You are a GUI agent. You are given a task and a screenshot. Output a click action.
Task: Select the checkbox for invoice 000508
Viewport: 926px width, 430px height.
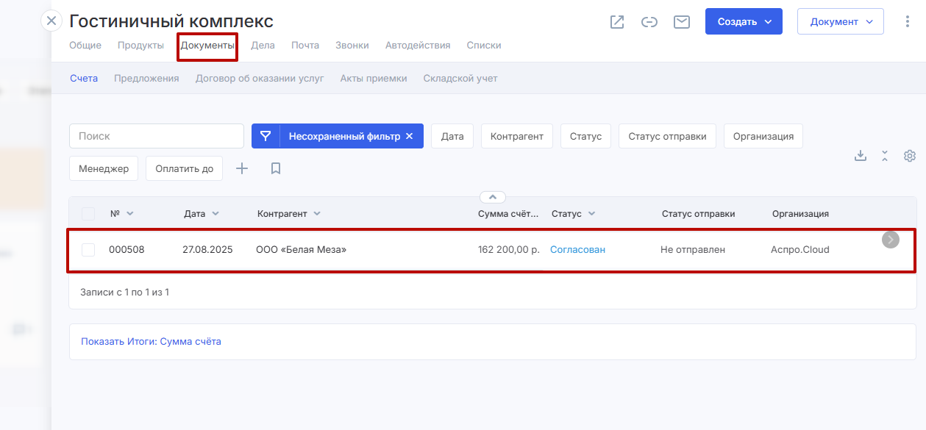[88, 250]
